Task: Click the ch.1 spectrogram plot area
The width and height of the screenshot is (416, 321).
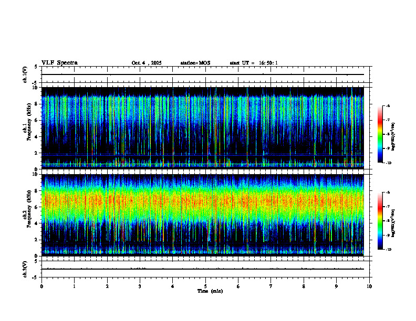Action: coord(203,128)
